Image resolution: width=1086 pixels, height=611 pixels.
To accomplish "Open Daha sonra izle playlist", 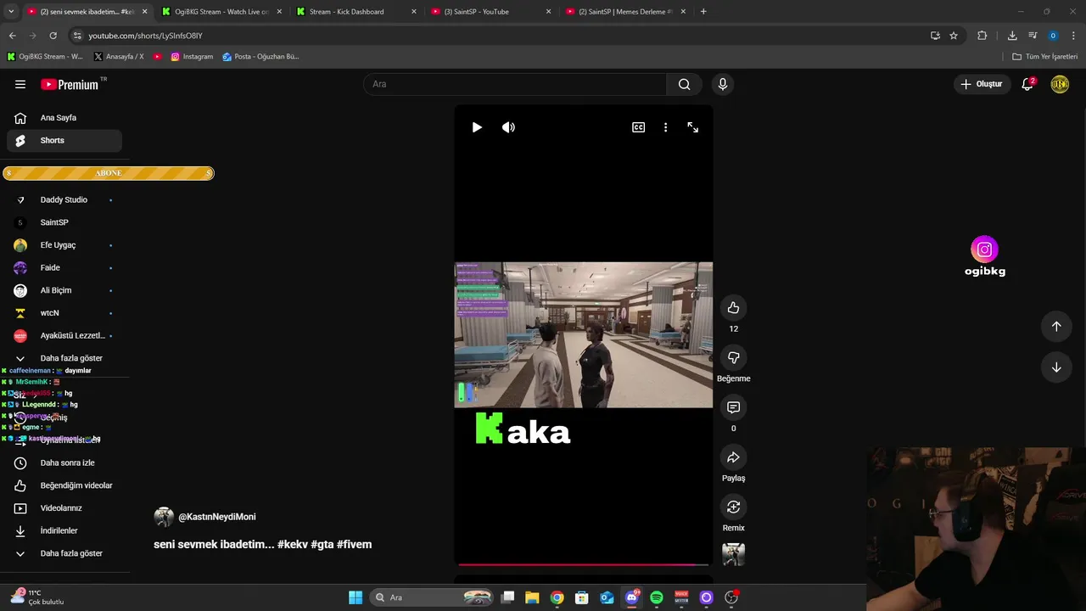I will click(x=64, y=463).
